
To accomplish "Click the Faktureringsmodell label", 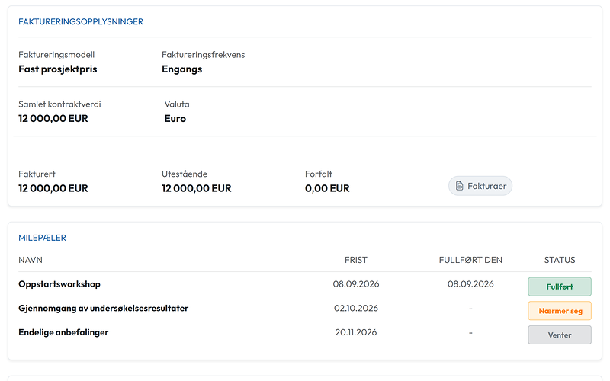I will (x=56, y=55).
